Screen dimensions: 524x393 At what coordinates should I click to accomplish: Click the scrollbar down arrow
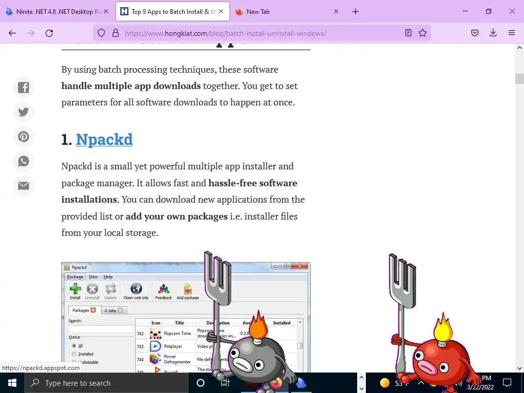[x=519, y=368]
